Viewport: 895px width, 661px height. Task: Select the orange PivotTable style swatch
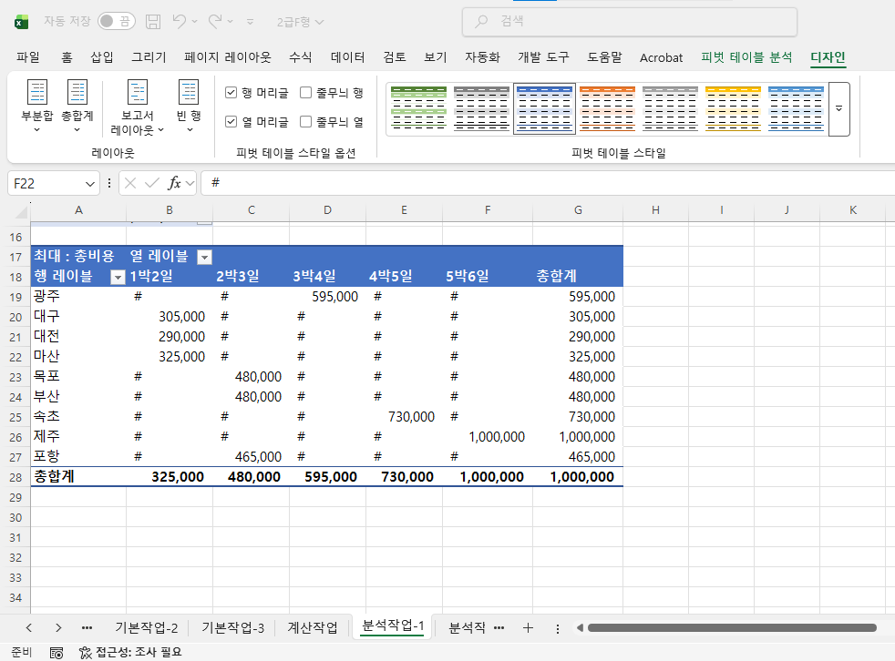[x=607, y=108]
